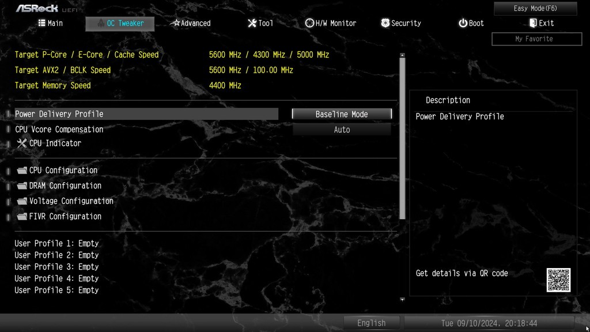
Task: Click the Tool wrench icon
Action: pyautogui.click(x=252, y=23)
